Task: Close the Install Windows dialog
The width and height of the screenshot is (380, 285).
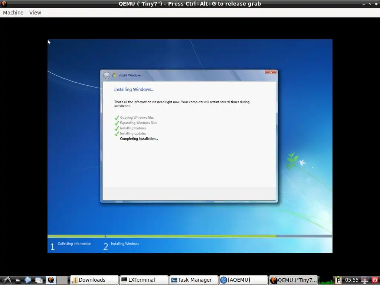Action: pos(271,72)
